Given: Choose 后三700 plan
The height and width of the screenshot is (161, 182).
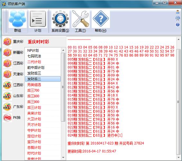Looking at the screenshot, I should [x=43, y=90].
